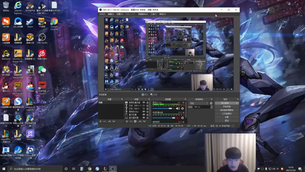The height and width of the screenshot is (172, 305).
Task: Increase the transition duration with the up stepper
Action: pyautogui.click(x=212, y=106)
